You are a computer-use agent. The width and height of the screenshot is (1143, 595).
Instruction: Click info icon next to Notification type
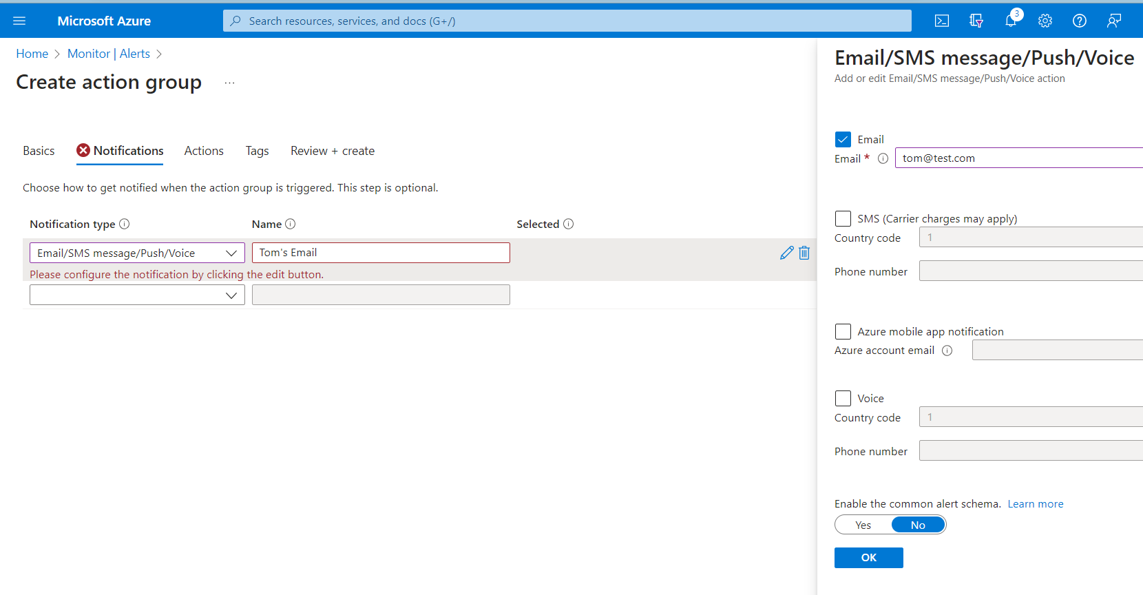[125, 224]
